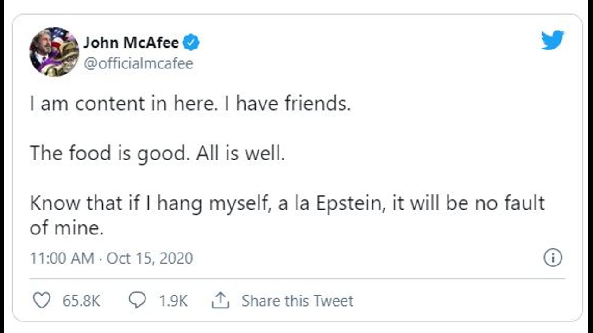593x333 pixels.
Task: Click the share upload arrow icon
Action: tap(221, 301)
